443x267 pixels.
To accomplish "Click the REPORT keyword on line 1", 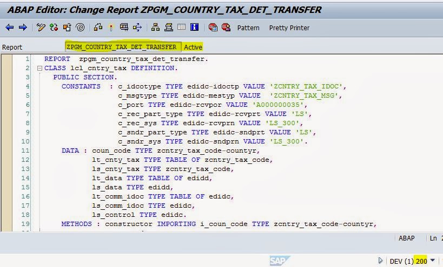I will click(x=57, y=59).
